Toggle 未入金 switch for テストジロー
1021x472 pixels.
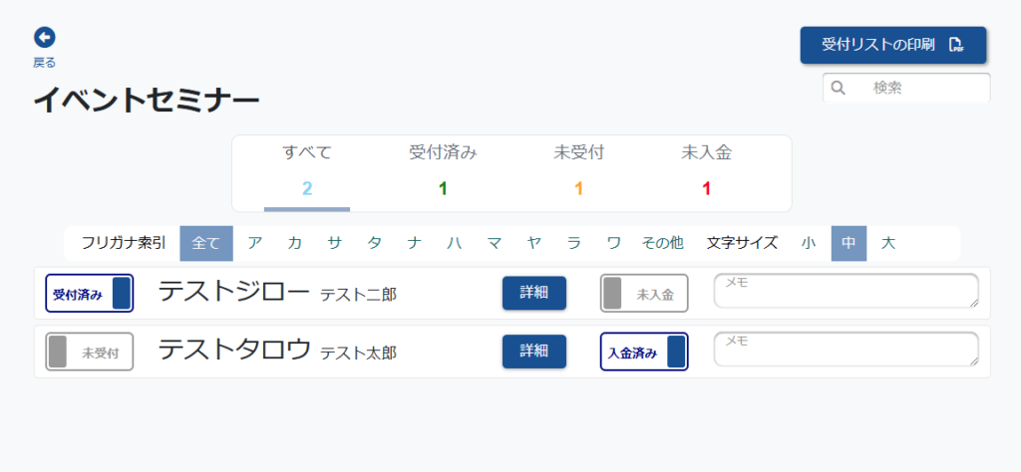[x=644, y=293]
